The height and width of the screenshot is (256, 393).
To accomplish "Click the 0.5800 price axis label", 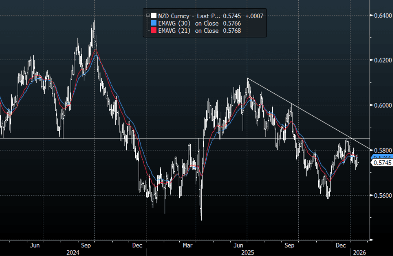I will [x=383, y=150].
